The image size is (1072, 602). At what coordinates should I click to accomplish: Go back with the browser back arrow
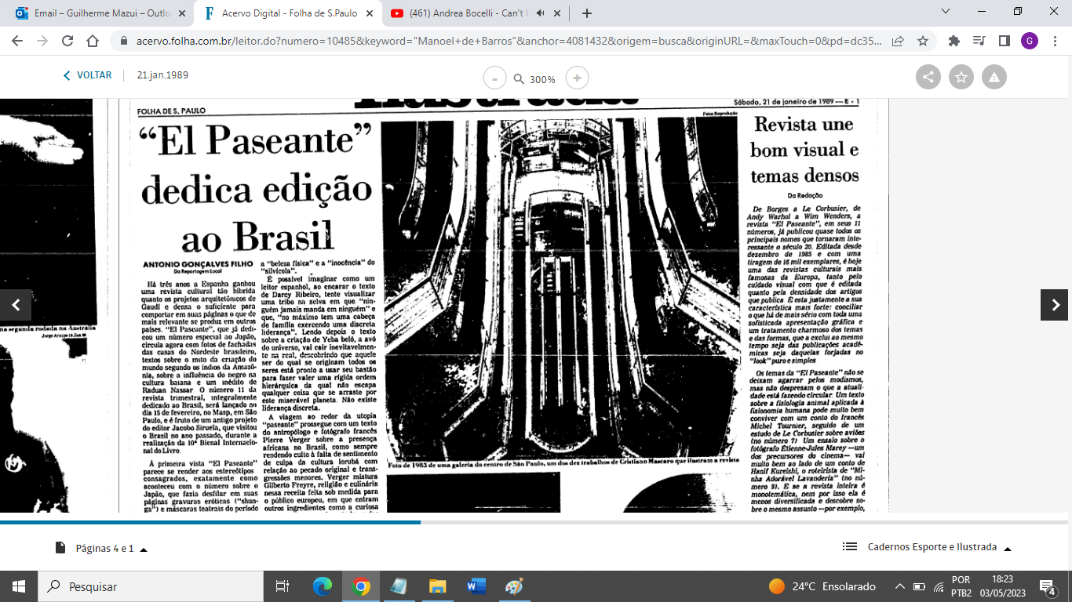coord(17,41)
